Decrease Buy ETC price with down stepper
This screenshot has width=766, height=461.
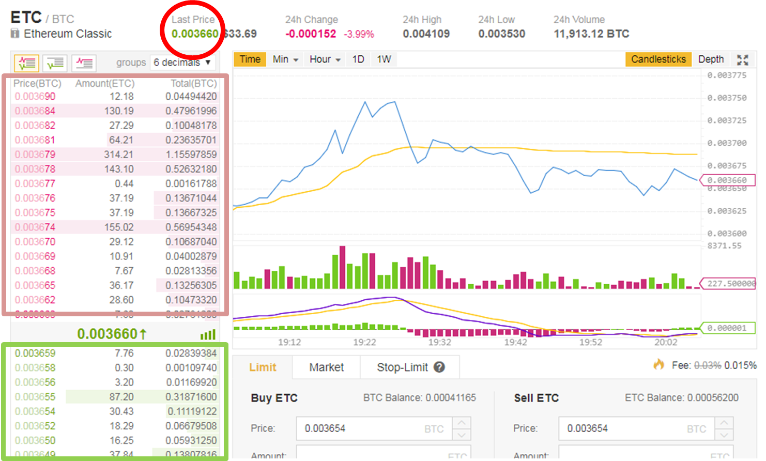click(462, 435)
